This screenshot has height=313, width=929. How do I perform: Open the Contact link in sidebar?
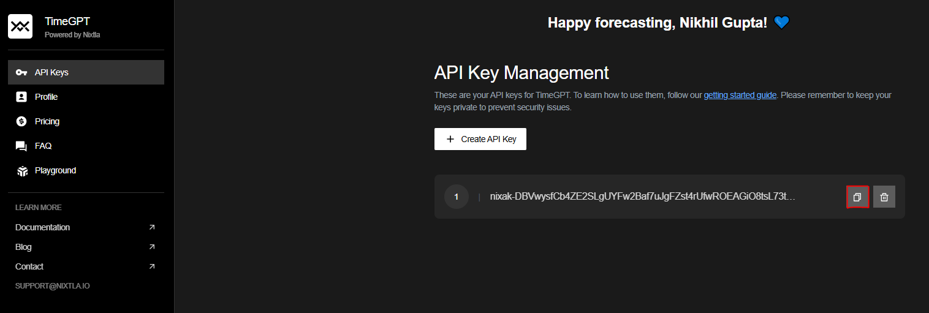[29, 266]
